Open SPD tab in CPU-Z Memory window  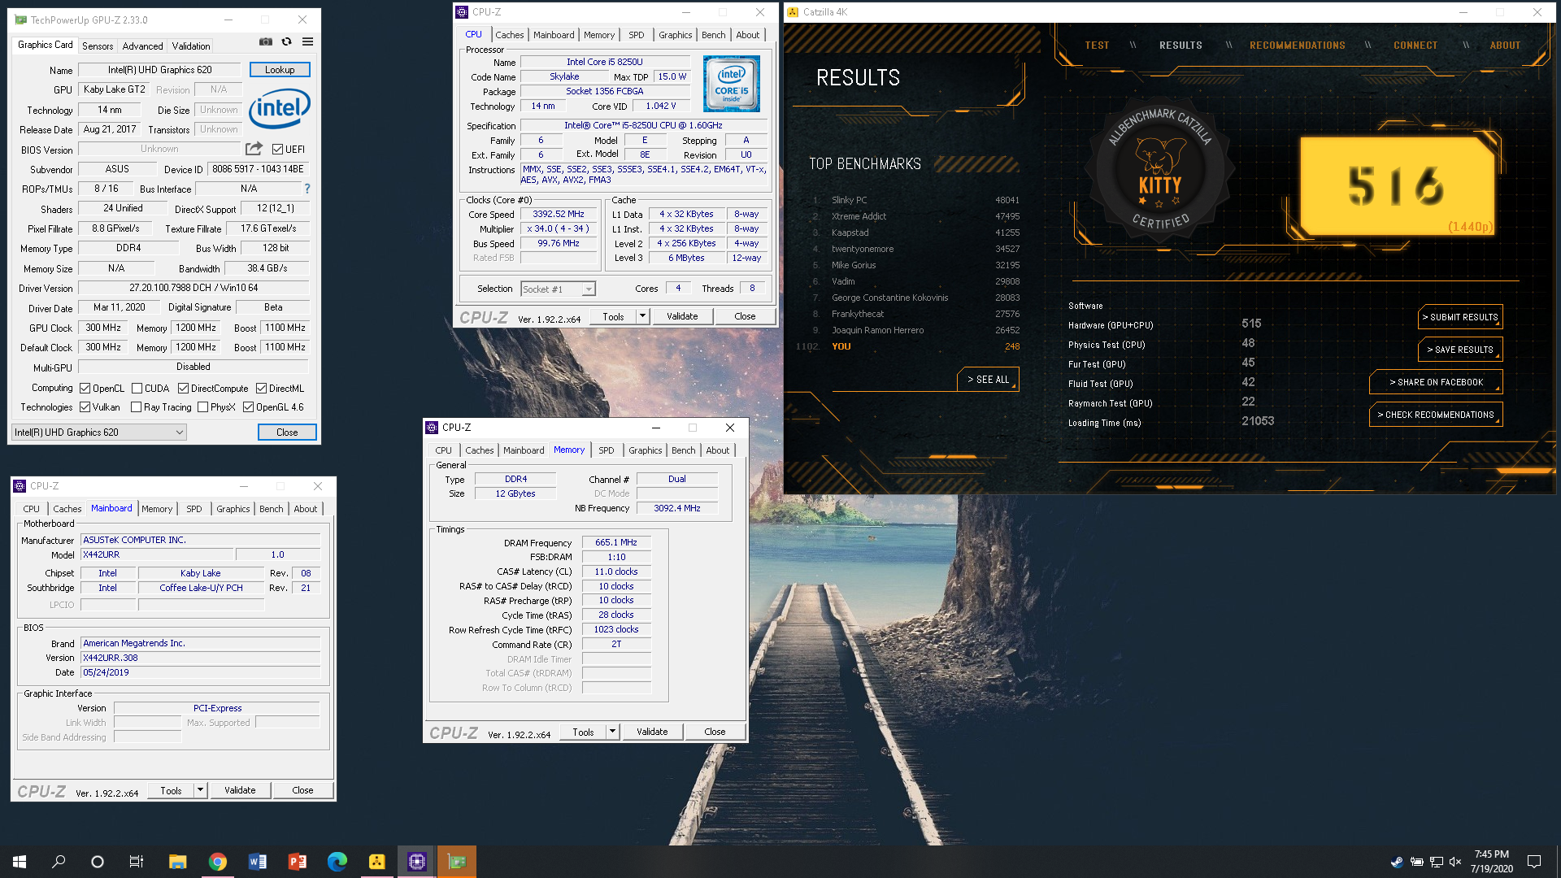[607, 450]
